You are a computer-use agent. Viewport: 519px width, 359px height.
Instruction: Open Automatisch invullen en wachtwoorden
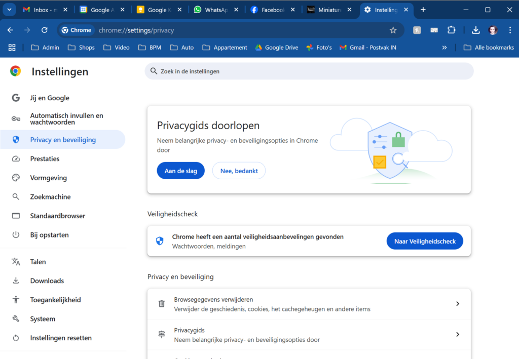point(63,118)
